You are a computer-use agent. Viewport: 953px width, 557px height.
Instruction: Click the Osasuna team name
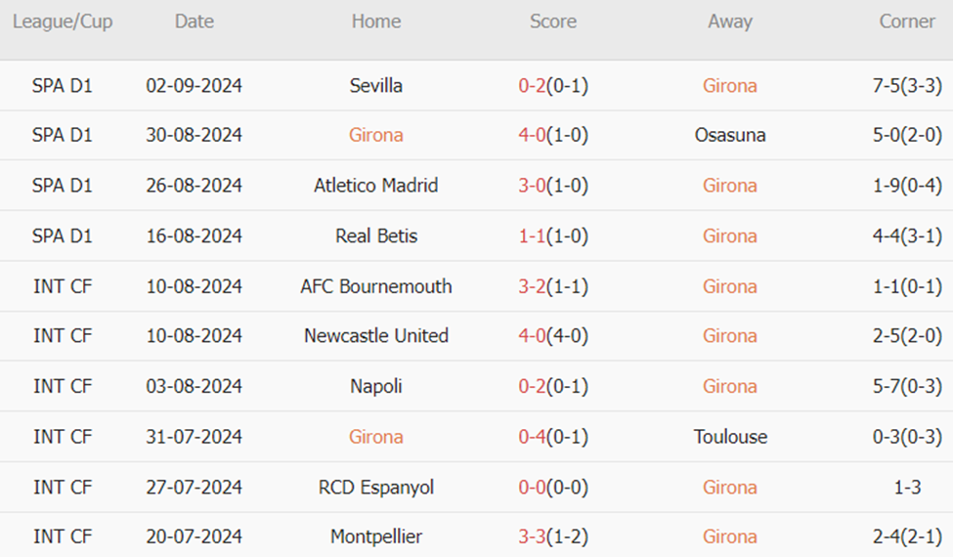pyautogui.click(x=730, y=136)
